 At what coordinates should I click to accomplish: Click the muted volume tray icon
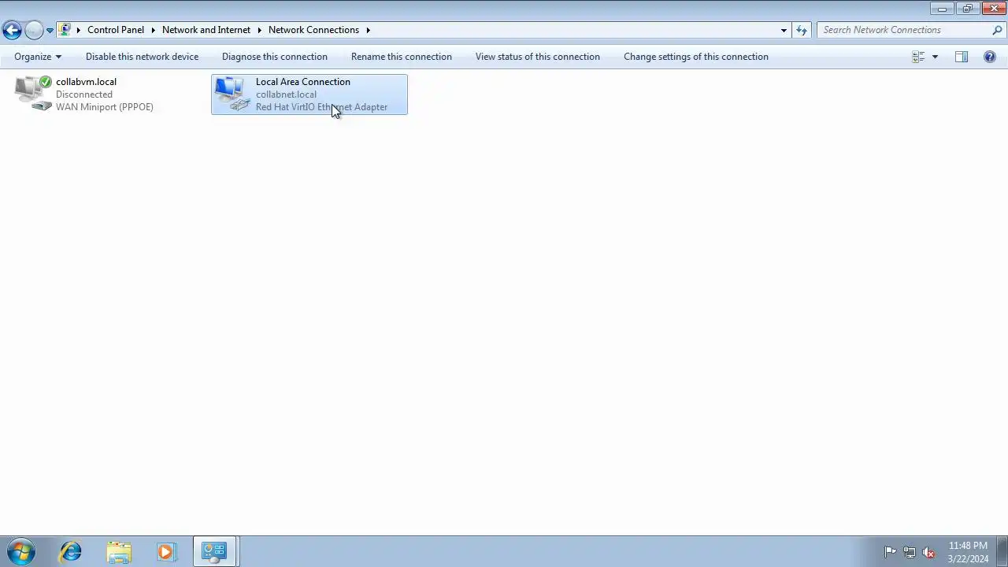click(x=928, y=552)
